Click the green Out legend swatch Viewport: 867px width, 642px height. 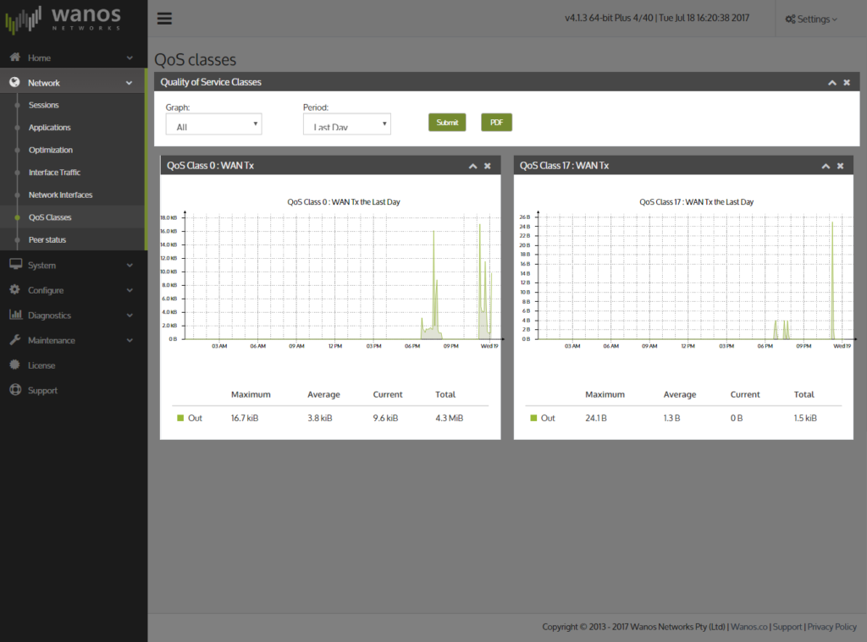tap(179, 417)
